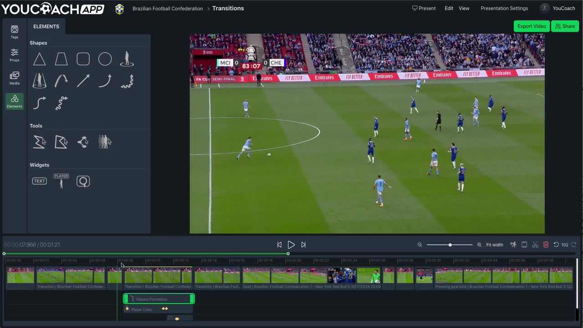Open Presentation Settings
This screenshot has height=328, width=583.
pyautogui.click(x=504, y=8)
